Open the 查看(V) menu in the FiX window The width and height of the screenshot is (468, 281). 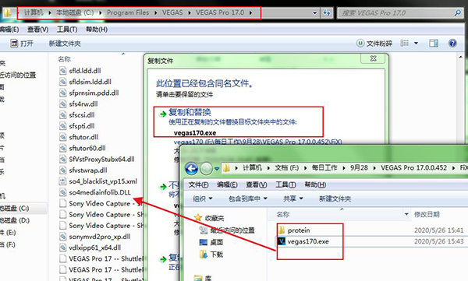(x=256, y=184)
